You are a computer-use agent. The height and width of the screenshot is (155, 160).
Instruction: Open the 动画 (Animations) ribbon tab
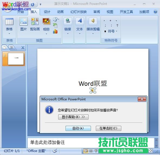(x=60, y=12)
